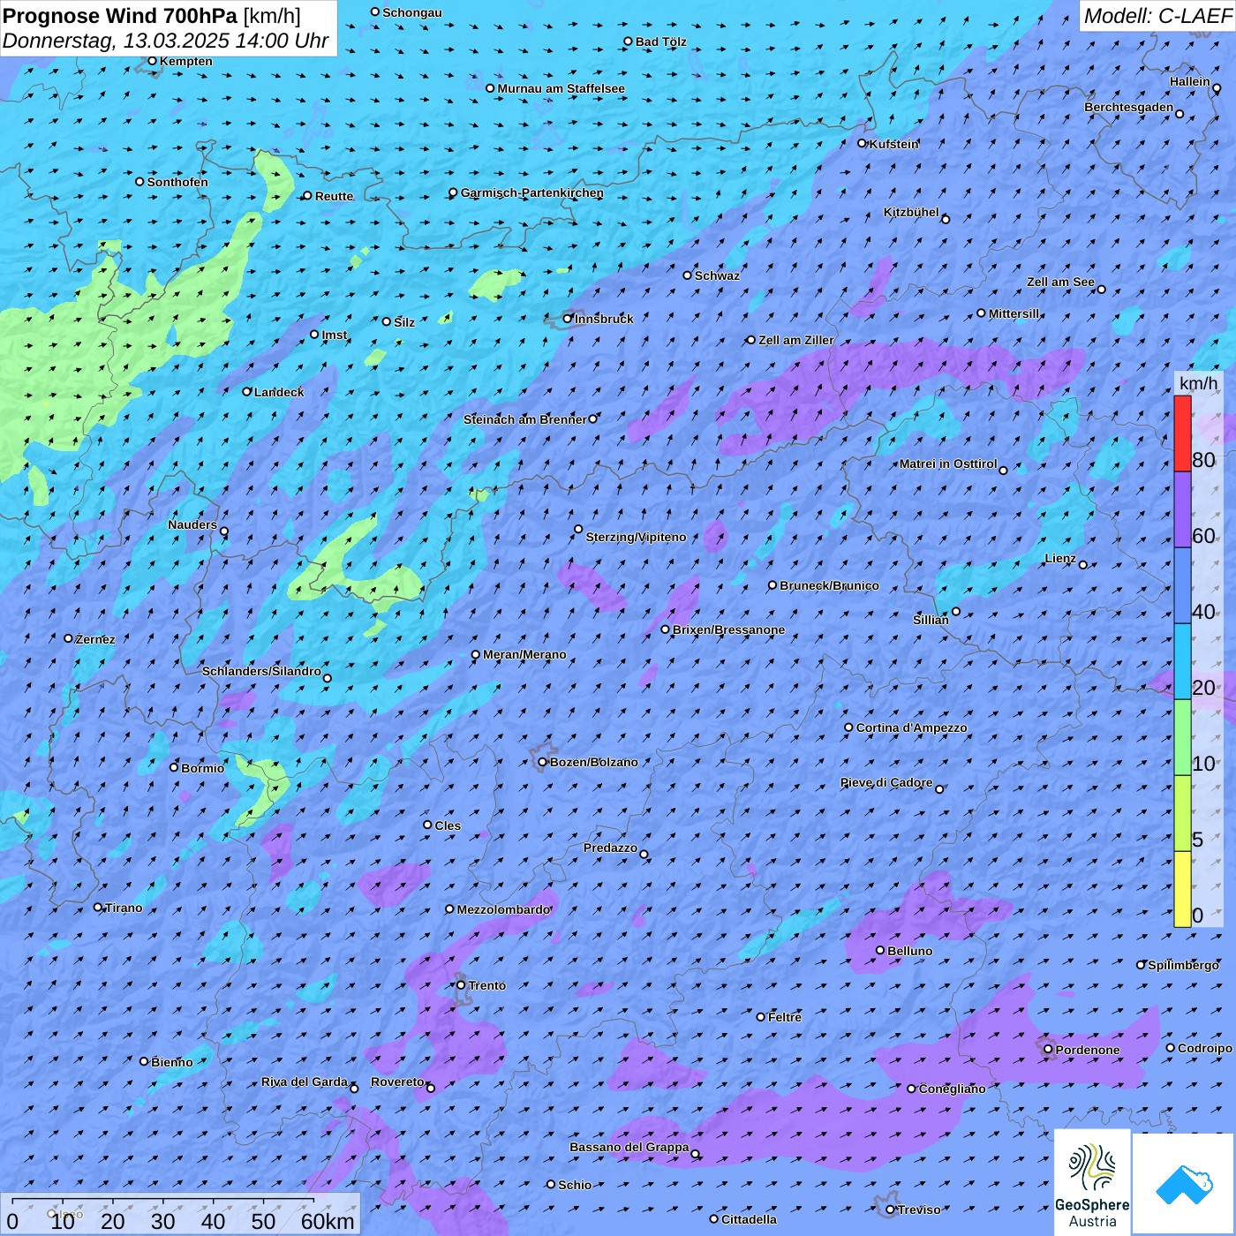This screenshot has width=1236, height=1236.
Task: Click the 'Brixen/Bressanone' label
Action: pos(728,629)
